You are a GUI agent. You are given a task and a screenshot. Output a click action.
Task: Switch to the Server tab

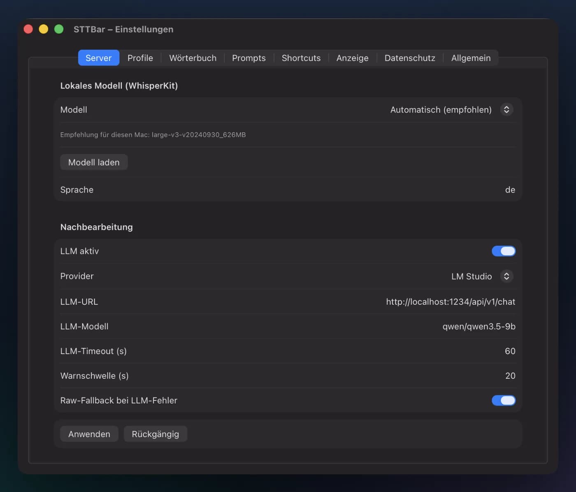(98, 58)
